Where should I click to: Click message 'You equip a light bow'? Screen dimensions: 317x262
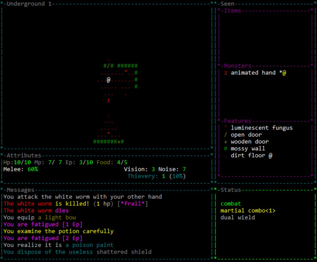point(40,217)
